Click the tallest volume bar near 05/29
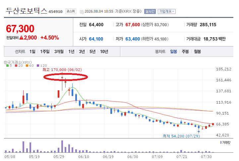This screenshot has width=239, height=161. (x=62, y=146)
